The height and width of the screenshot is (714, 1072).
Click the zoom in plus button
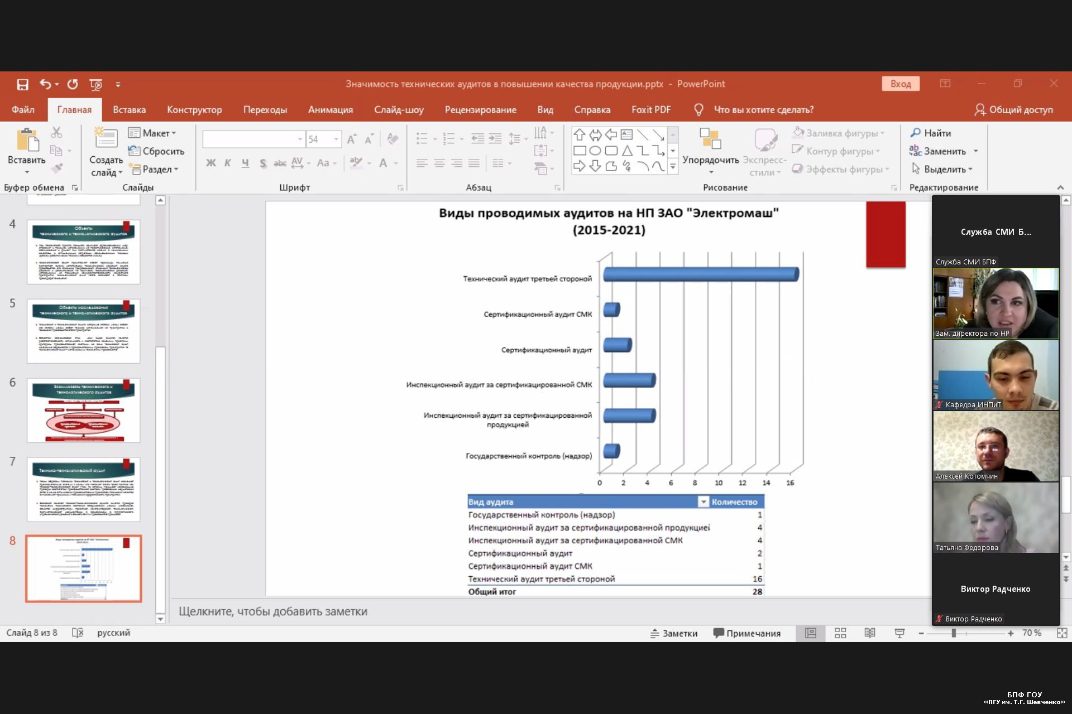click(x=1011, y=633)
